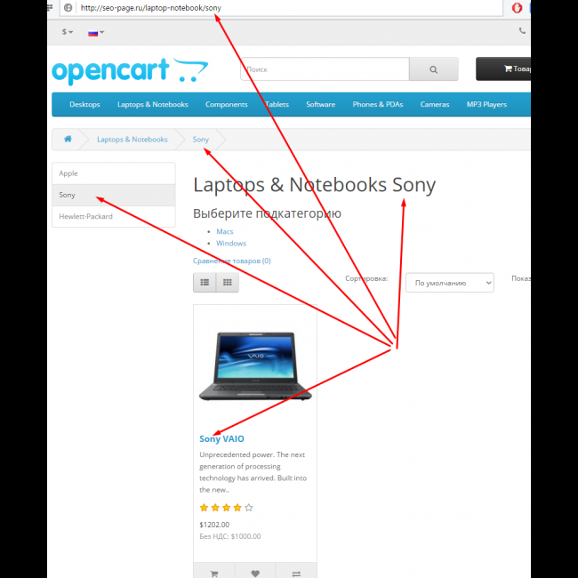The height and width of the screenshot is (578, 578).
Task: Compare Sony VAIO product arrows icon
Action: [x=296, y=574]
